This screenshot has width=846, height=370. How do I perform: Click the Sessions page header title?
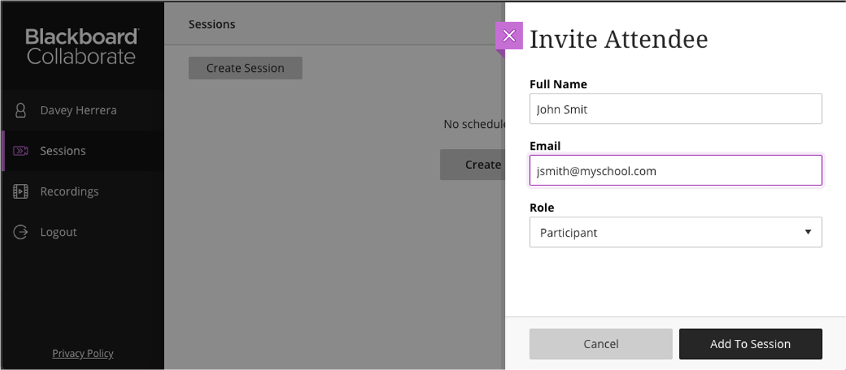tap(212, 24)
